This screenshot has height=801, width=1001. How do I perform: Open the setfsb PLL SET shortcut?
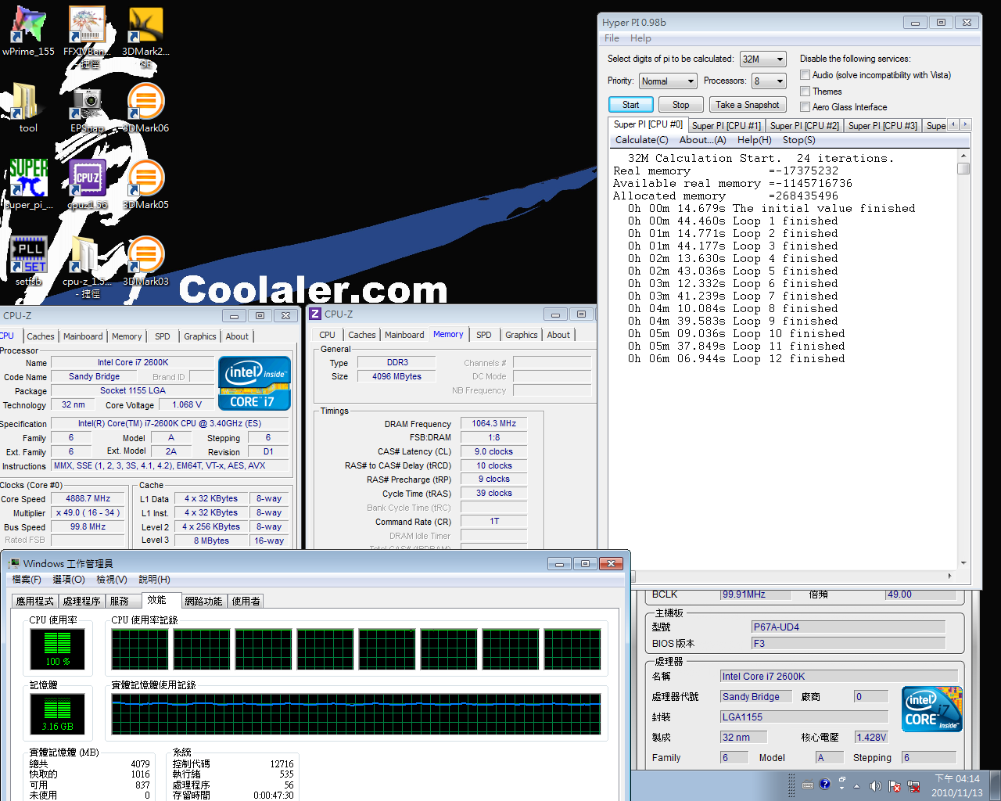(x=28, y=261)
